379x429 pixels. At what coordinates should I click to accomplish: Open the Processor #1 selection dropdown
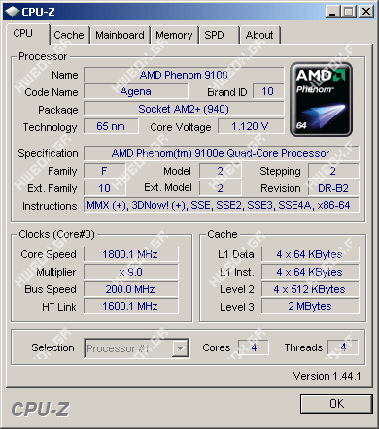coord(136,348)
